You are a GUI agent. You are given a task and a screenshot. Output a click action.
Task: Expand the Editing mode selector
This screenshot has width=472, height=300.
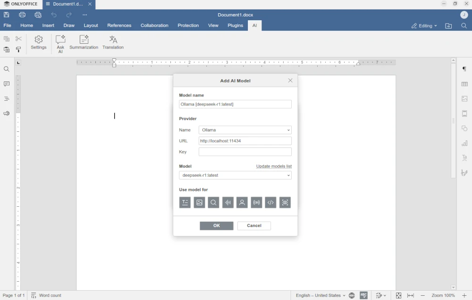[423, 26]
